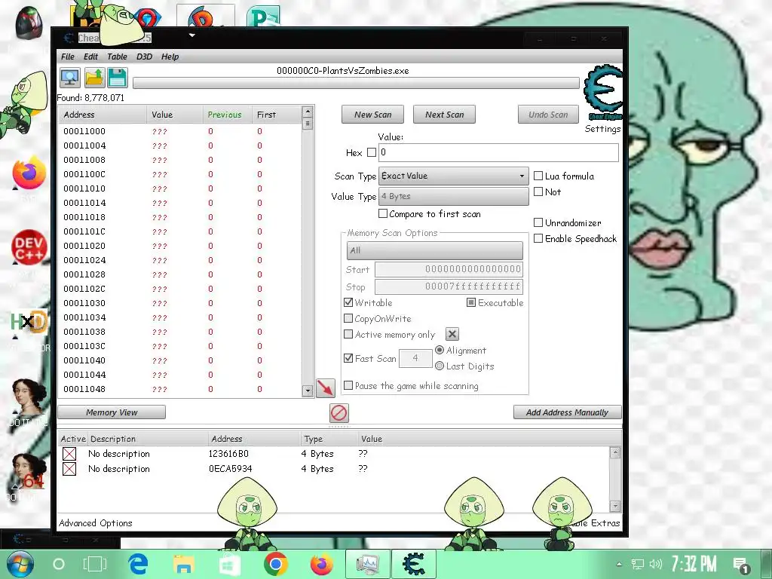Open the Help menu
Image resolution: width=772 pixels, height=579 pixels.
coord(170,57)
